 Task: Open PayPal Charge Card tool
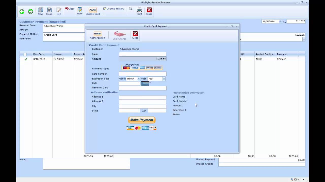[93, 11]
